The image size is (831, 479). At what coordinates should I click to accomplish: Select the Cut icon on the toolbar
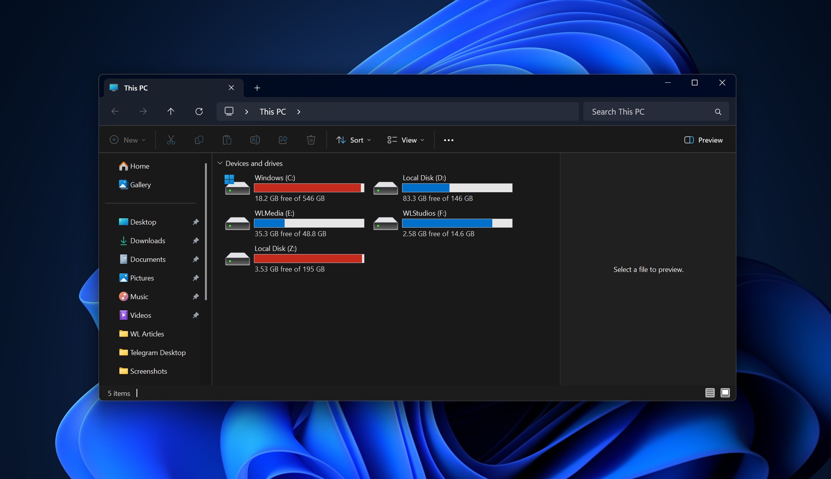[171, 140]
